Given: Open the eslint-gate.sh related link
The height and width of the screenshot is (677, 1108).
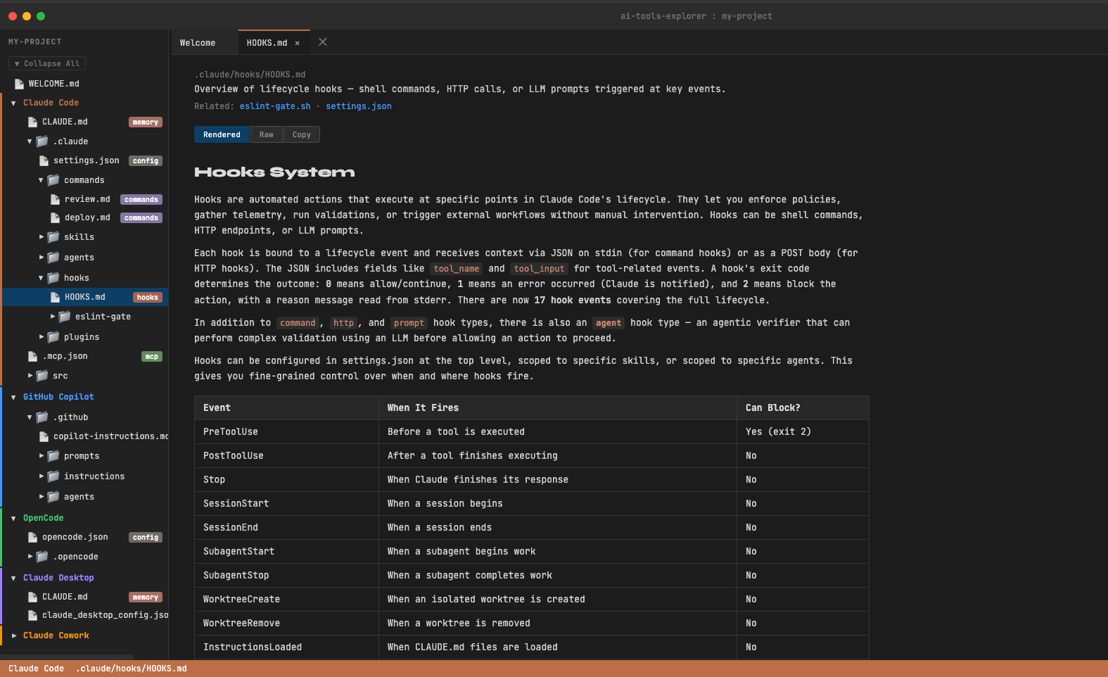Looking at the screenshot, I should point(275,106).
